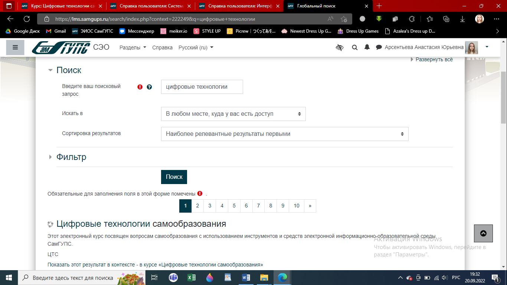Click the back-to-top arrow button
The height and width of the screenshot is (285, 507).
pyautogui.click(x=483, y=233)
